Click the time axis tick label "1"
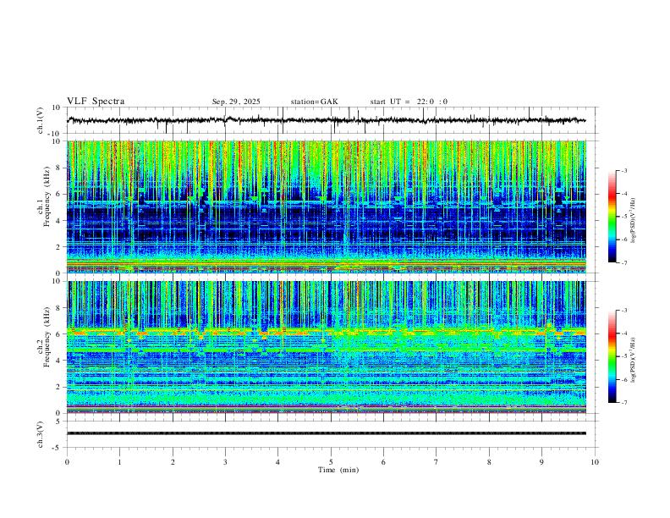The height and width of the screenshot is (518, 670). pyautogui.click(x=119, y=462)
